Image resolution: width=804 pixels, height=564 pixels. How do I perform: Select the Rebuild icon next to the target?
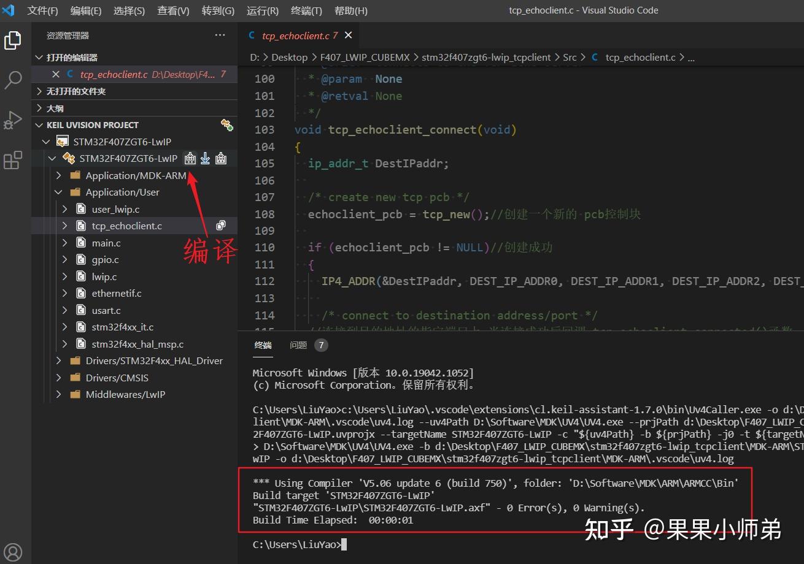click(x=221, y=158)
